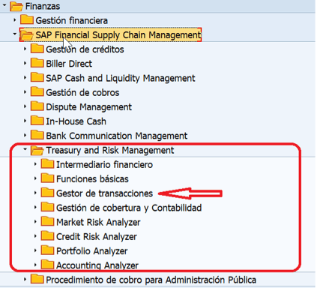Click the Market Risk Analyzer folder icon
320x291 pixels.
(47, 221)
